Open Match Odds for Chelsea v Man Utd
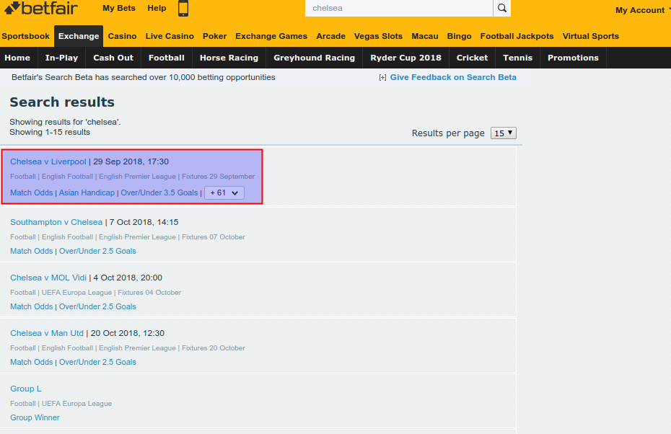Viewport: 671px width, 434px height. coord(32,362)
